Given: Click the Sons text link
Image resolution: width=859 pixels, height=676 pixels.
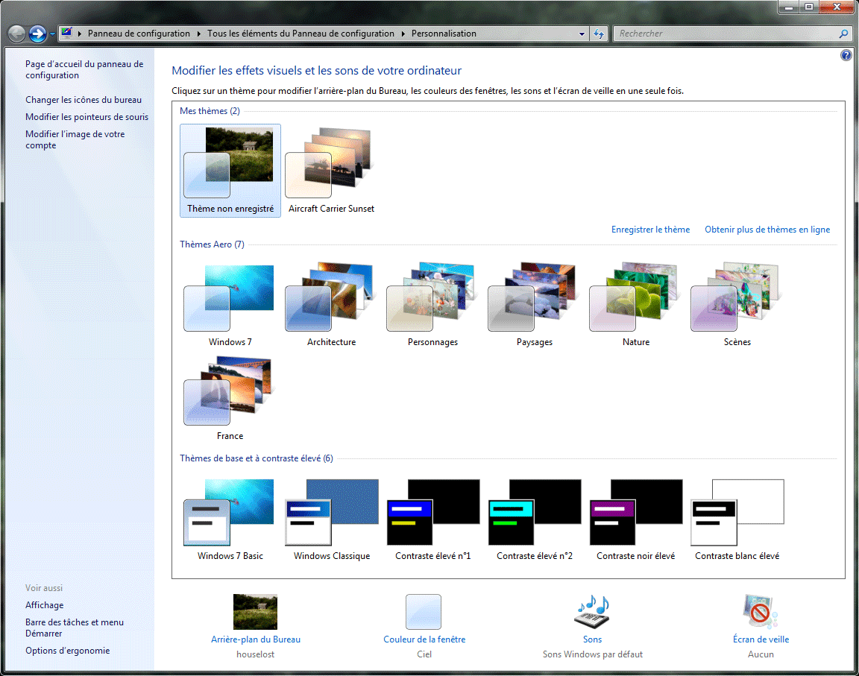Looking at the screenshot, I should (592, 639).
